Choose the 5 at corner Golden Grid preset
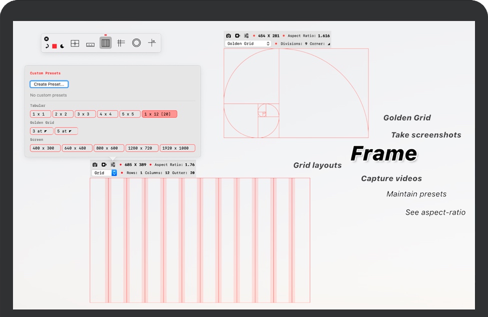 [66, 131]
